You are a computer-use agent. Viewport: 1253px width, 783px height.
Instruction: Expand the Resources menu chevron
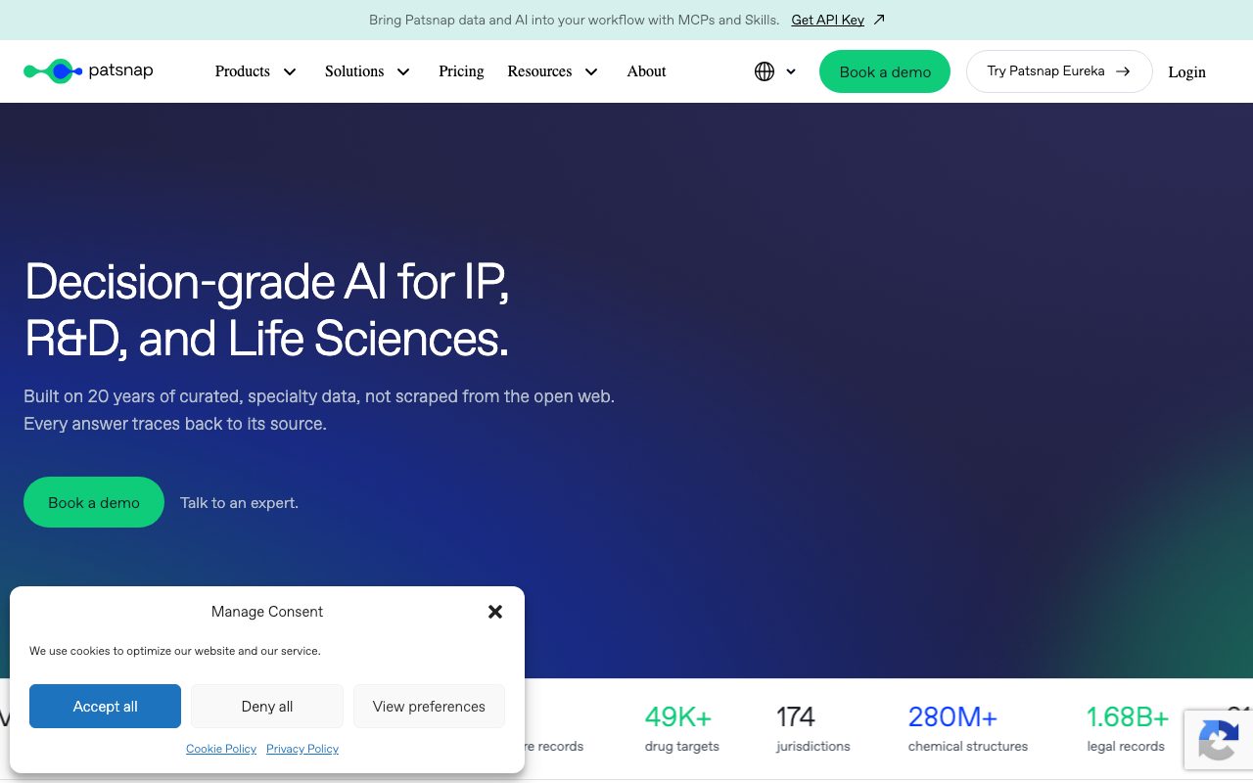click(591, 71)
